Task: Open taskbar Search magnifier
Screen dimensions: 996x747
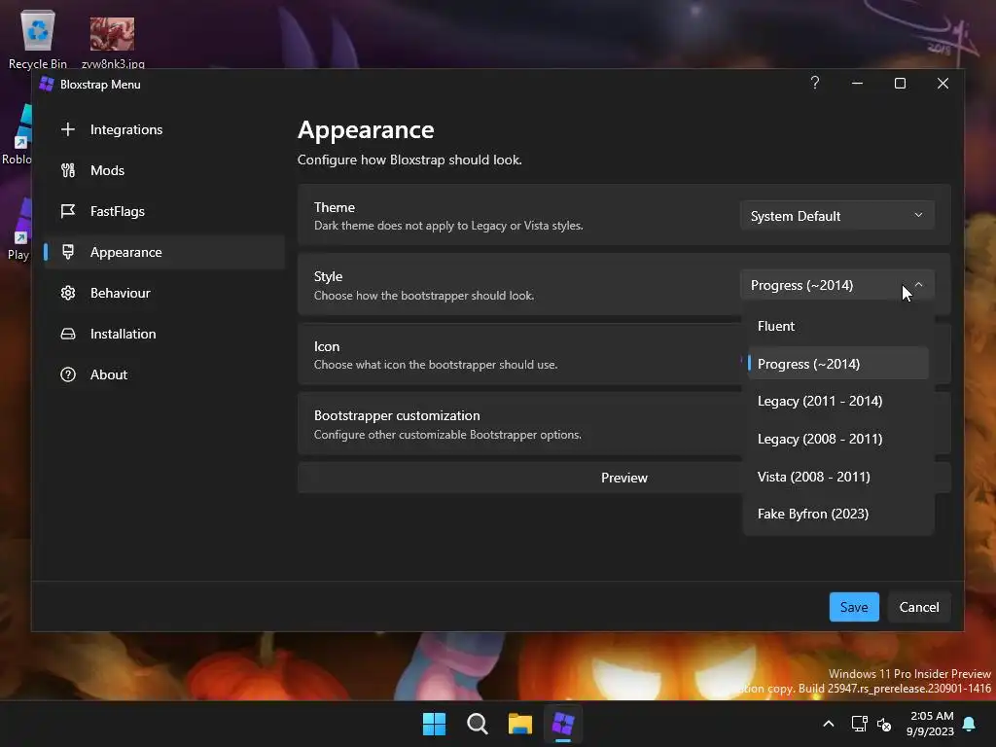Action: click(477, 724)
